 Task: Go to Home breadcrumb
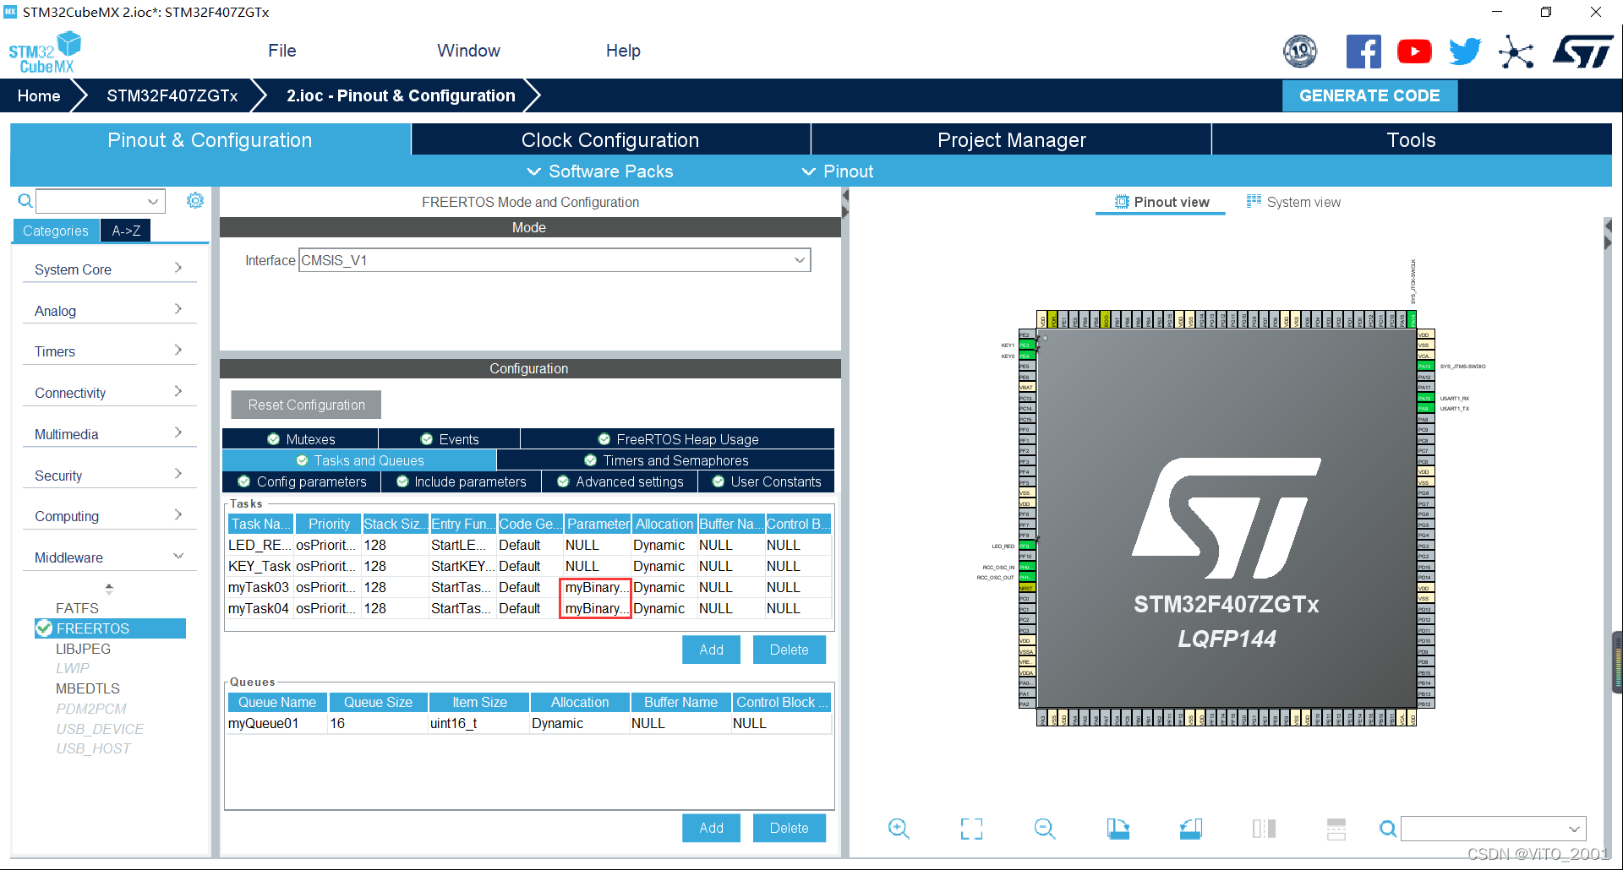[x=39, y=95]
